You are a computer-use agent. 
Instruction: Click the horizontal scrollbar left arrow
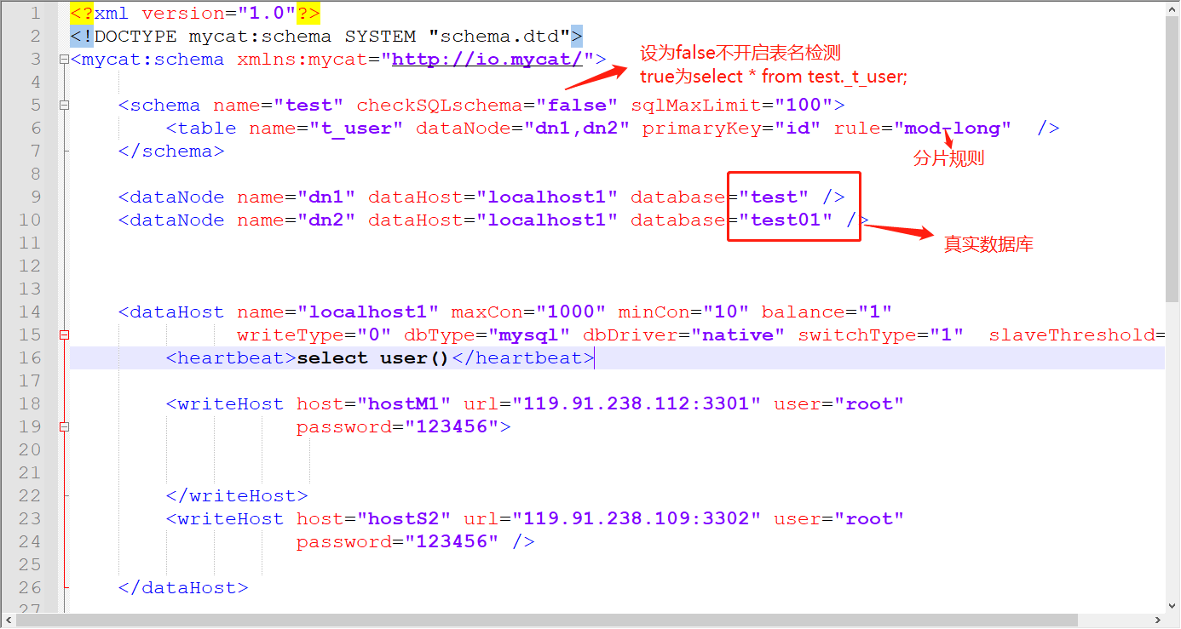tap(9, 621)
